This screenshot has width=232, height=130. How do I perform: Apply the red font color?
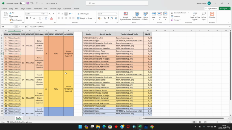(x=51, y=18)
